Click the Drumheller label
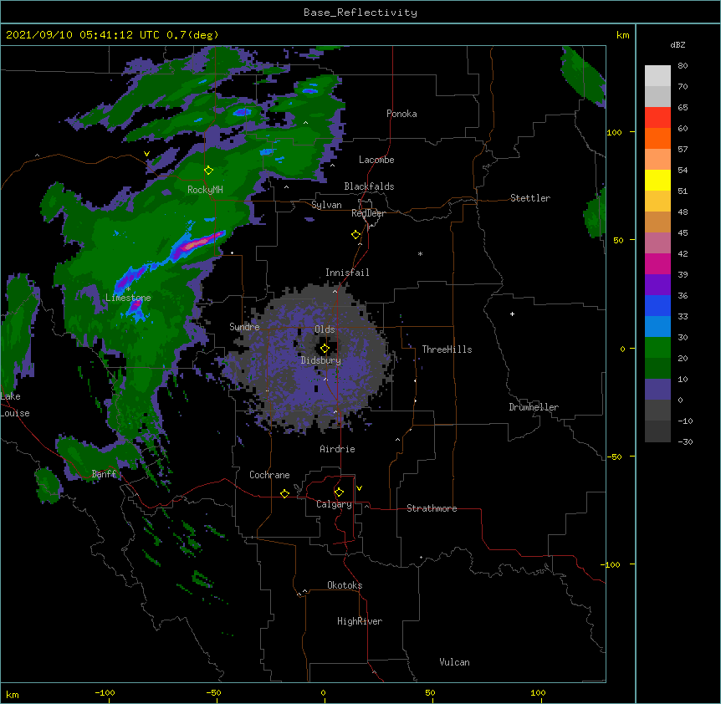 click(x=534, y=407)
